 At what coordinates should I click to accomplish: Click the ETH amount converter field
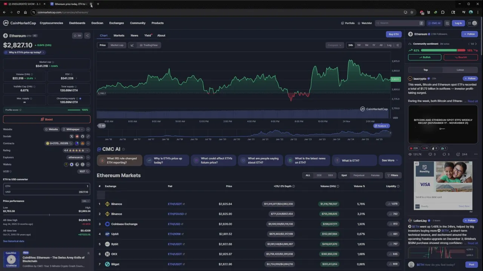(47, 186)
